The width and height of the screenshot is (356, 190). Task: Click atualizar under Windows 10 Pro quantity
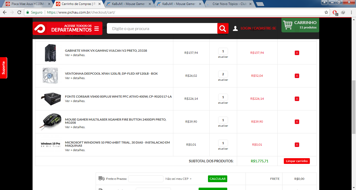click(x=223, y=149)
